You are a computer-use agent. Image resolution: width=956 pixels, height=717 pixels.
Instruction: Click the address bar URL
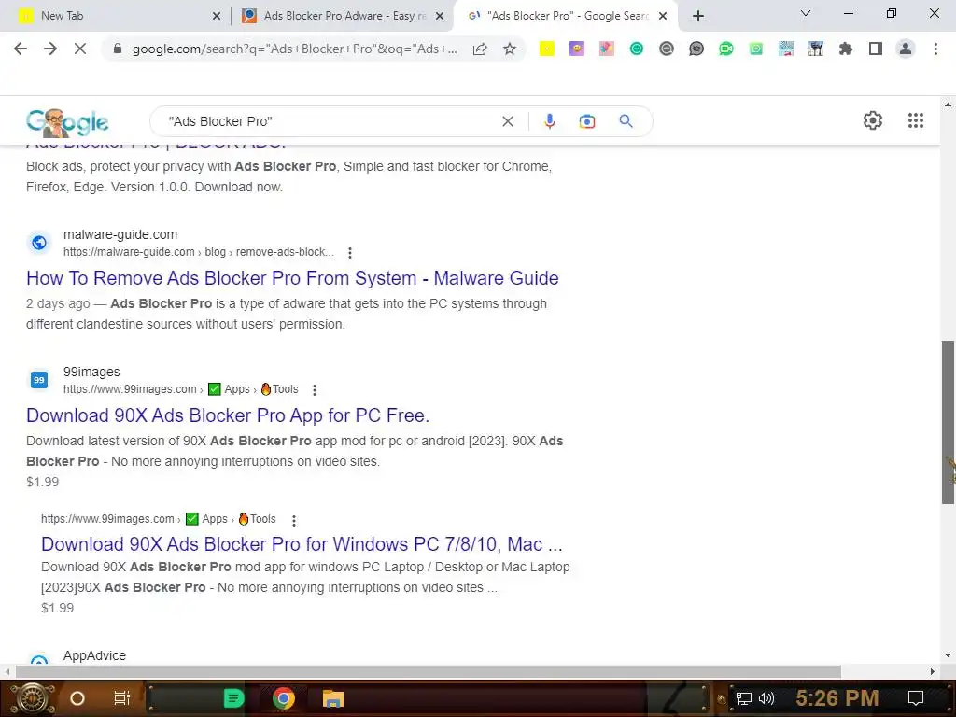pyautogui.click(x=295, y=49)
